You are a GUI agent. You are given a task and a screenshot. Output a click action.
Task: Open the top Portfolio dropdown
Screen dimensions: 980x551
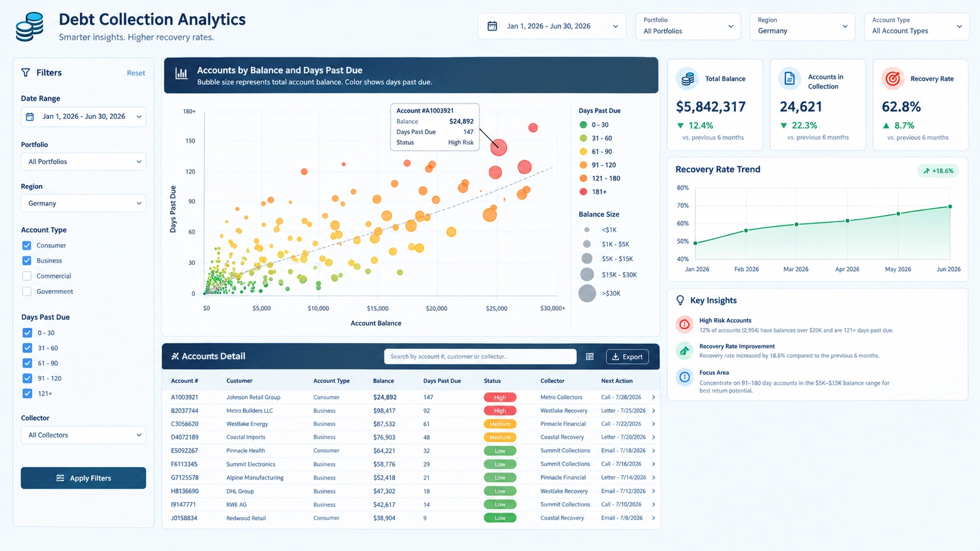pos(688,26)
